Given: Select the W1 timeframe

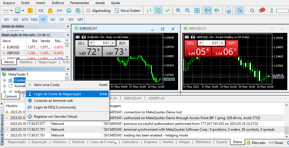Looking at the screenshot, I should [71, 19].
